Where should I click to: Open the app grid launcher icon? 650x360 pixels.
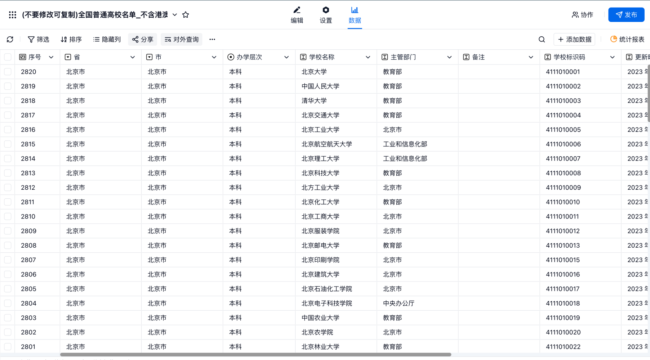point(13,15)
